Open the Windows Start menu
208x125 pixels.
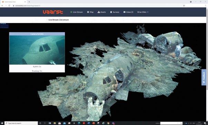coord(2,123)
